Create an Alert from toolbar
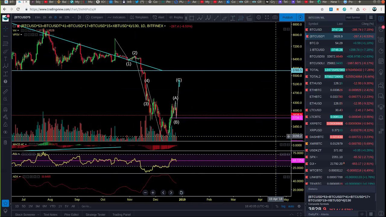 click(158, 17)
